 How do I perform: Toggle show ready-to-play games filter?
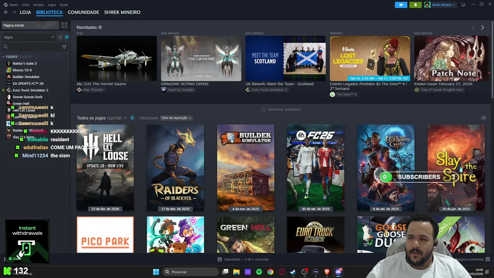67,37
